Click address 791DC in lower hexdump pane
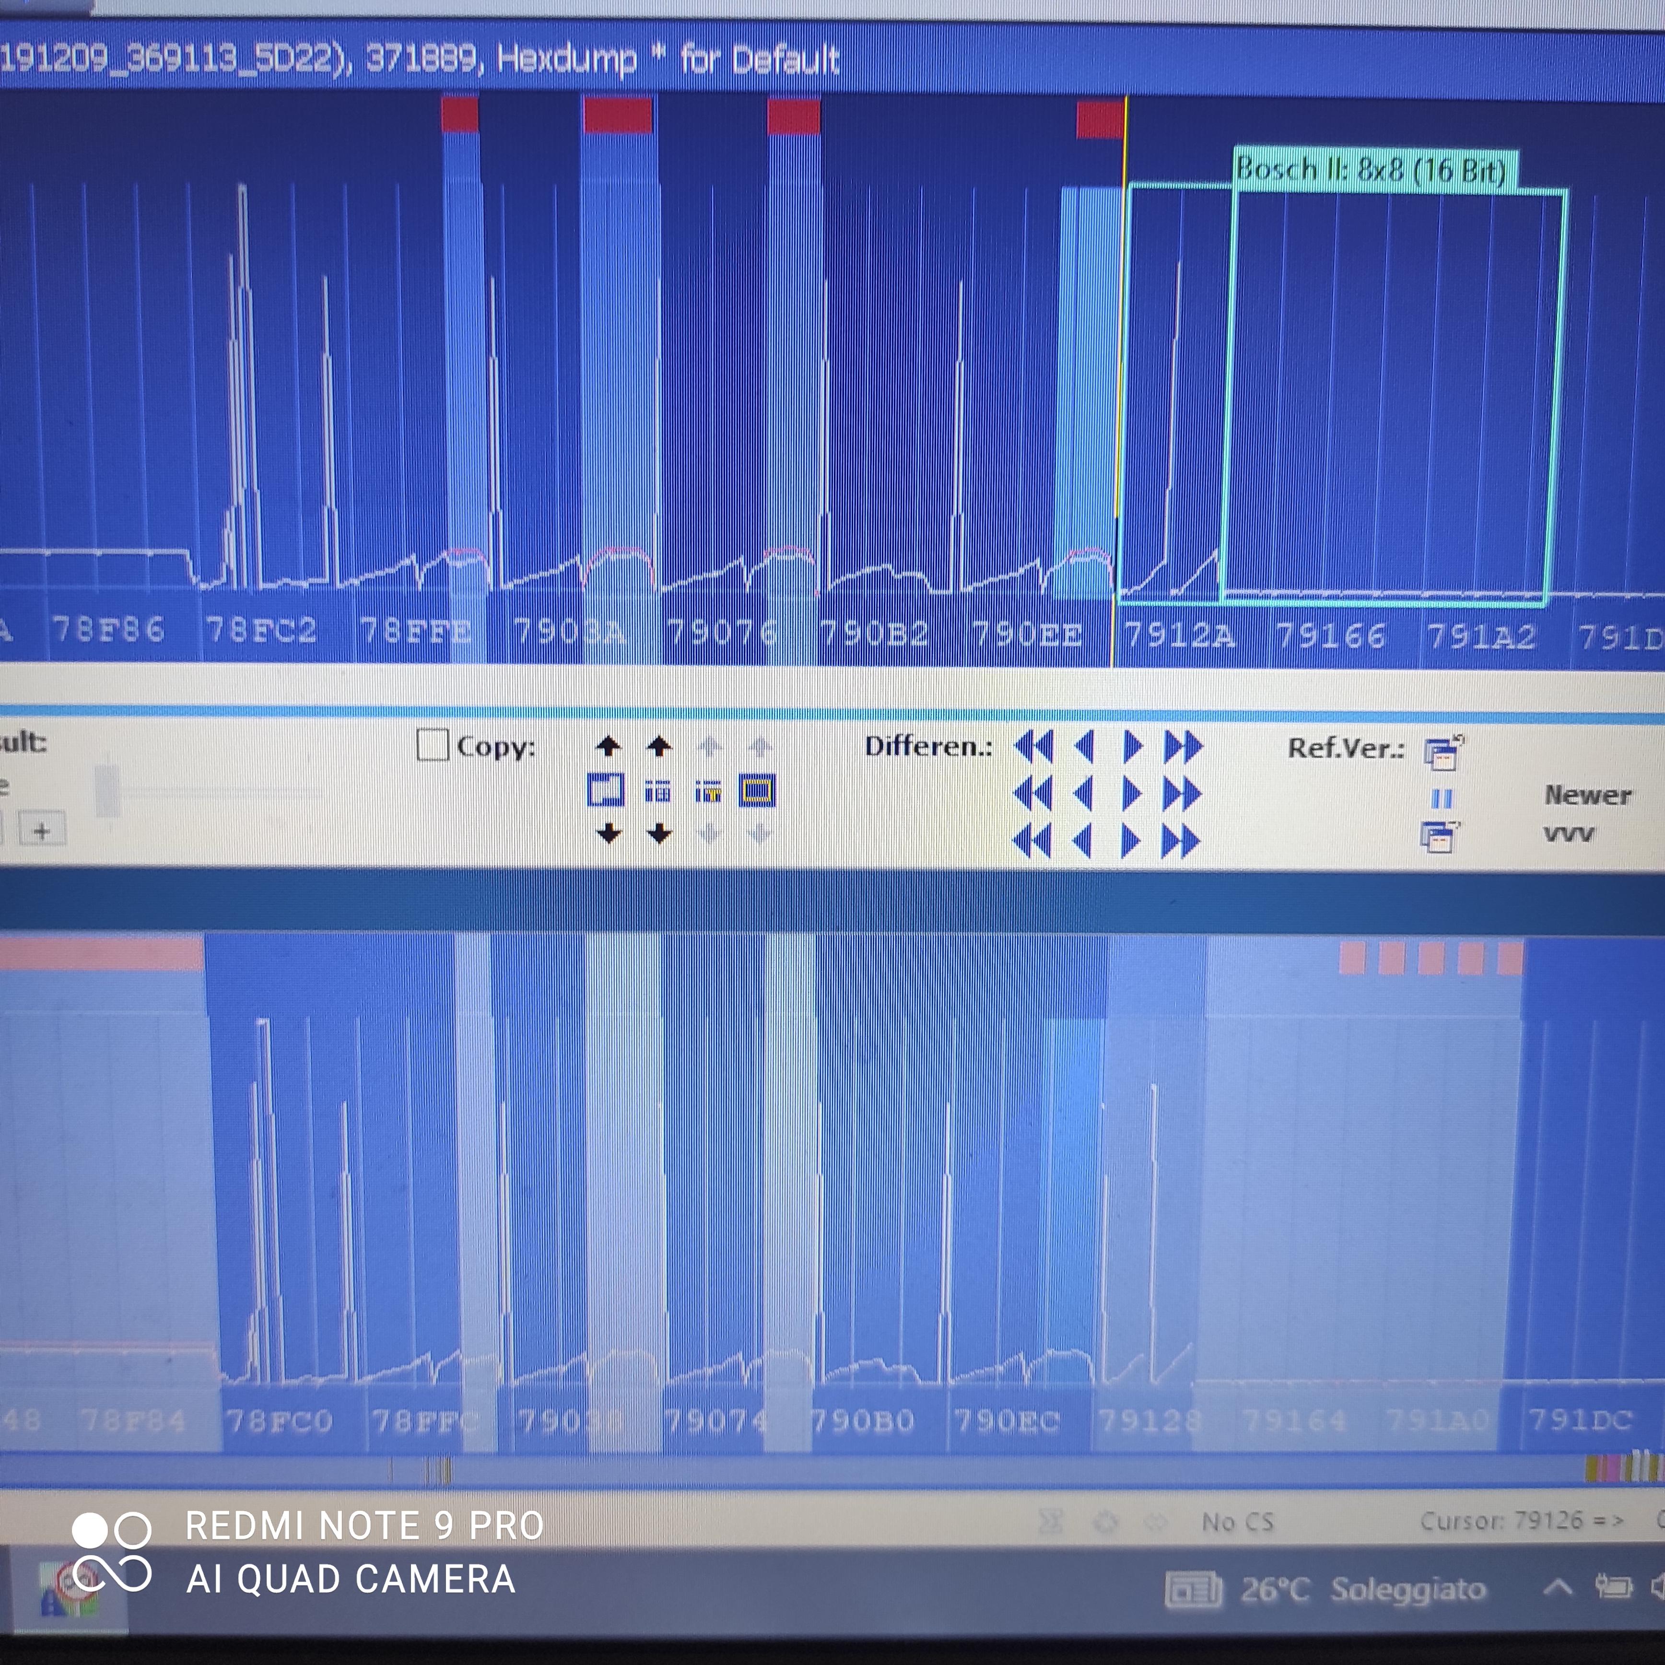 1581,1419
